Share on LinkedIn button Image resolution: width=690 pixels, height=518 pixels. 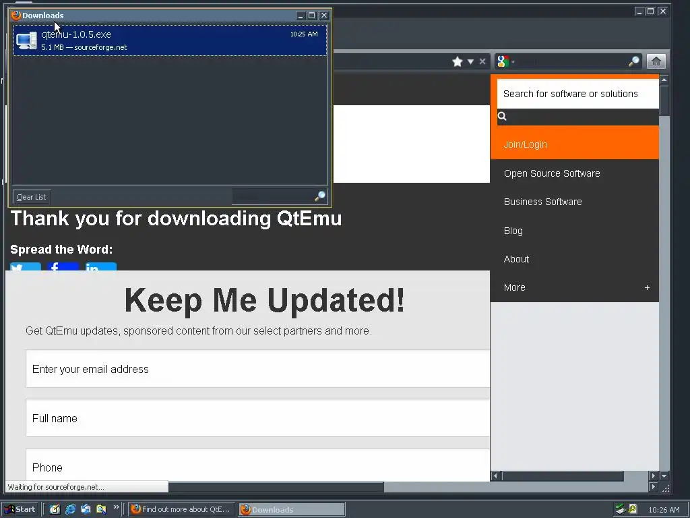(101, 266)
